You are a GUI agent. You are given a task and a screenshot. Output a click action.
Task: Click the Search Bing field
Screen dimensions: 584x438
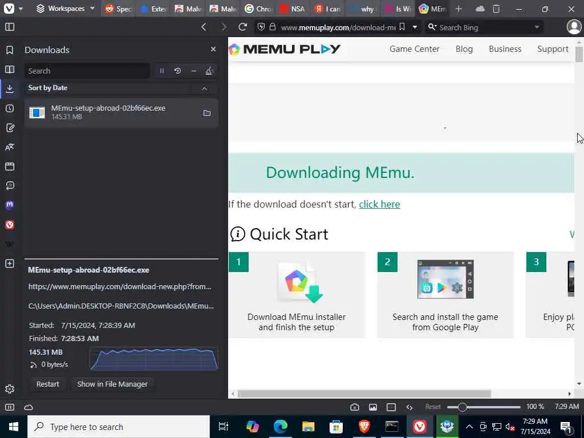[x=484, y=27]
